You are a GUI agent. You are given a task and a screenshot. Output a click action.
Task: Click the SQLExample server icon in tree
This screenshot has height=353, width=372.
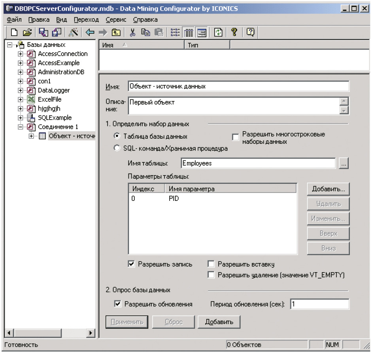coord(31,118)
